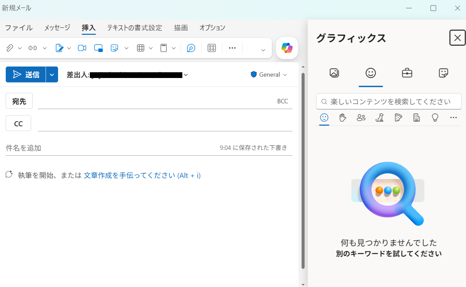The width and height of the screenshot is (466, 287).
Task: Click the CC button
Action: (19, 123)
